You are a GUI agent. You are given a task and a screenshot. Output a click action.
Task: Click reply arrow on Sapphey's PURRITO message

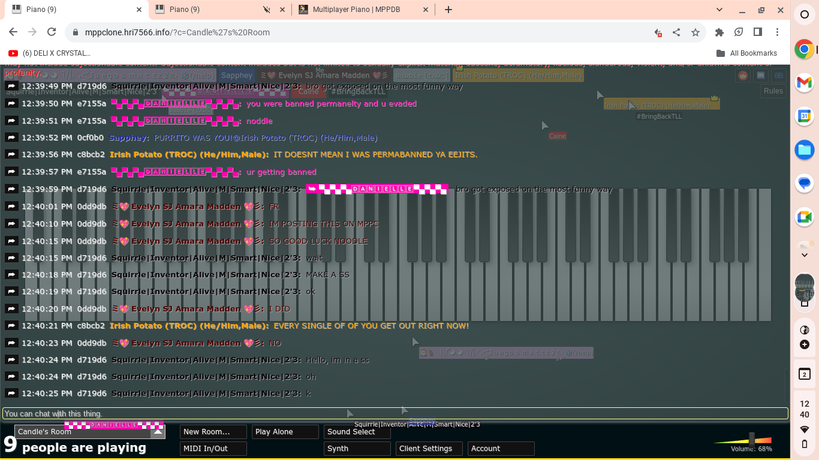point(11,138)
